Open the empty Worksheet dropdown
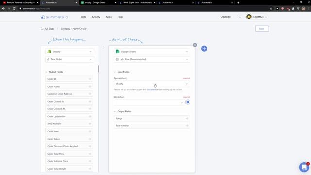Screen dimensions: 311x175 click(x=149, y=103)
